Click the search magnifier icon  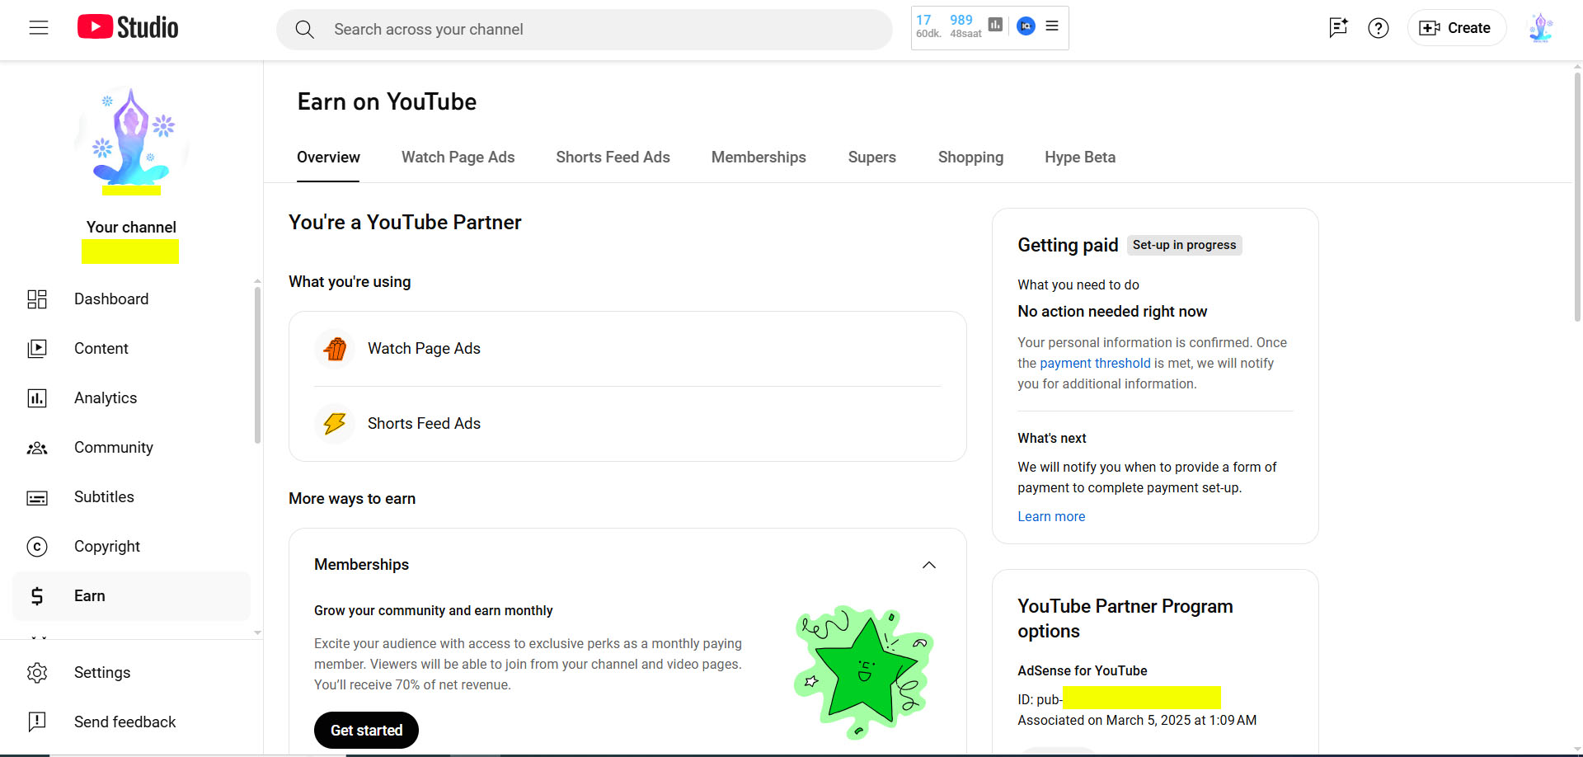click(304, 30)
